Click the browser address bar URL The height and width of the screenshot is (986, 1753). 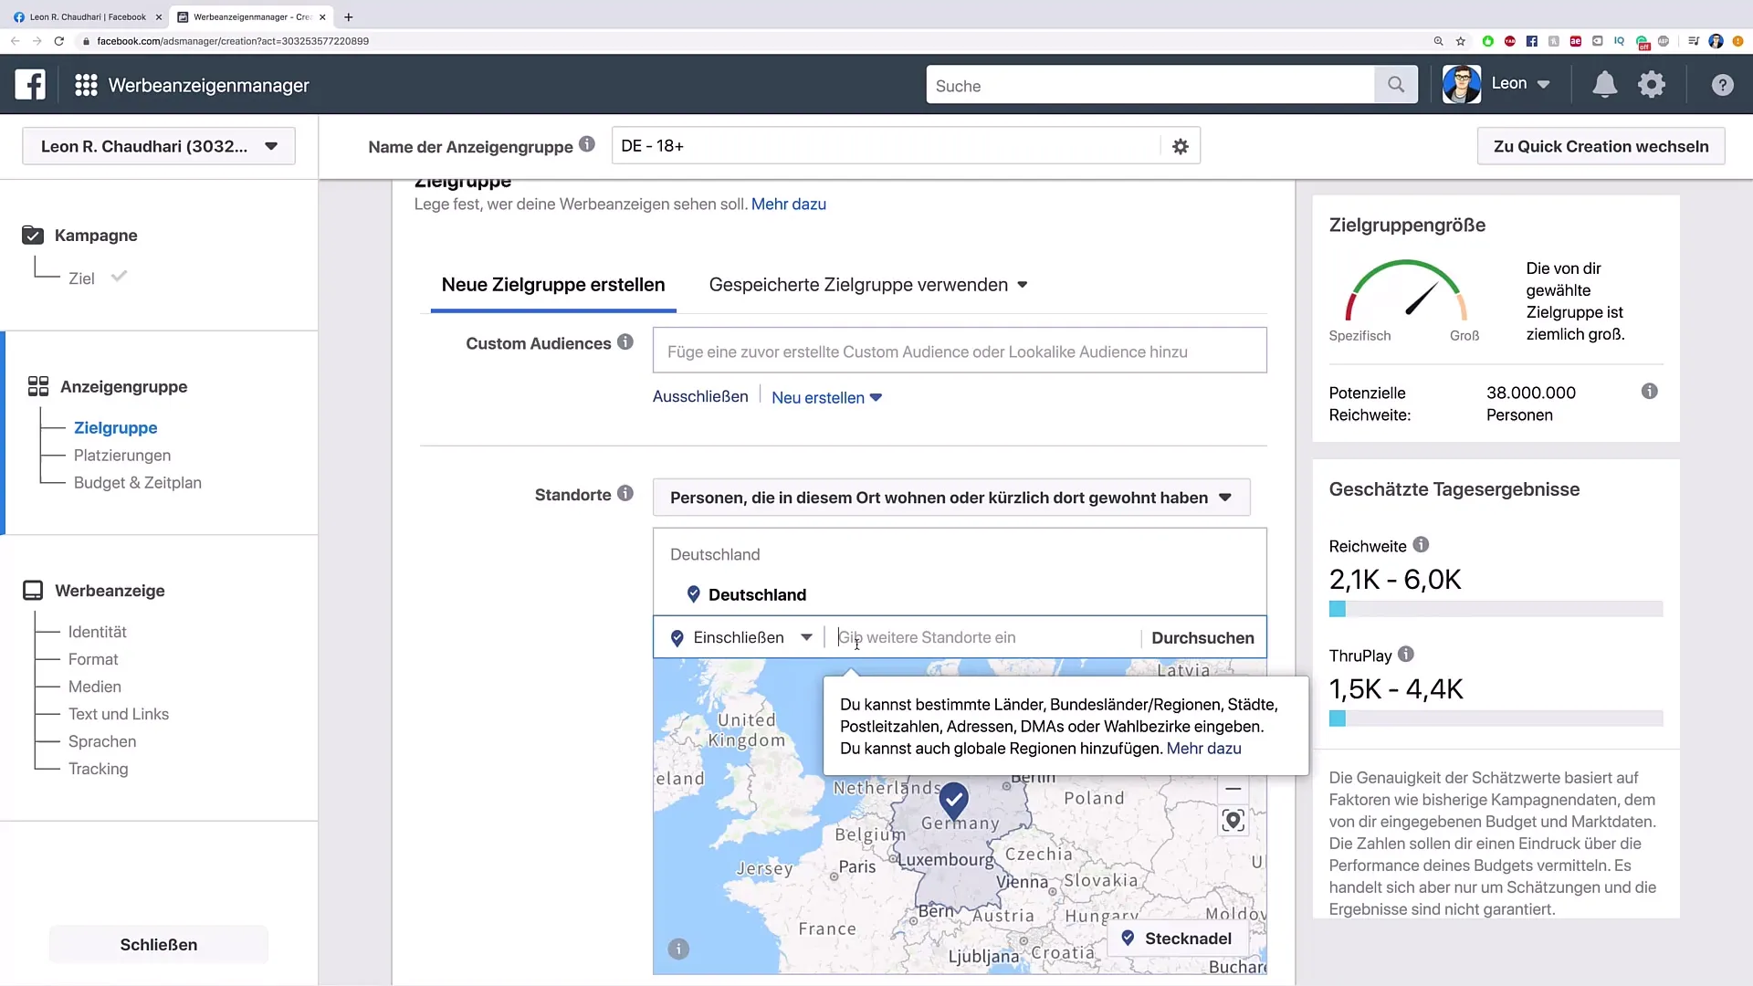point(233,41)
